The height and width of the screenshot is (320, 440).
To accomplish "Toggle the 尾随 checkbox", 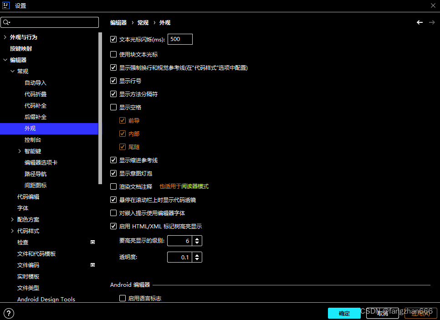I will [x=123, y=147].
